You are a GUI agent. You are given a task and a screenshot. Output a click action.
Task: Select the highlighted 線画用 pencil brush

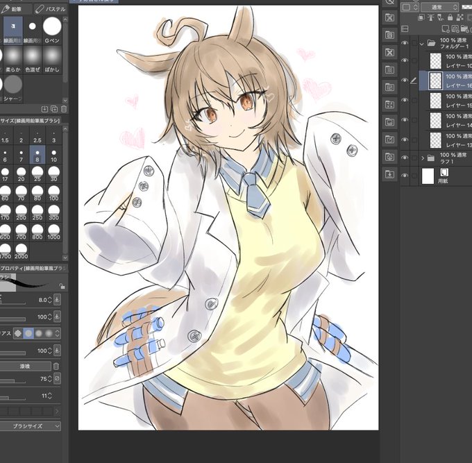pos(13,31)
